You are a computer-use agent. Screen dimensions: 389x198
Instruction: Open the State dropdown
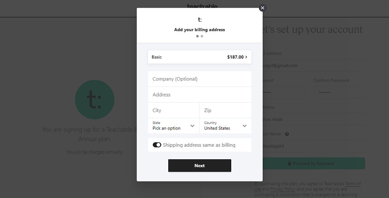[x=173, y=126]
